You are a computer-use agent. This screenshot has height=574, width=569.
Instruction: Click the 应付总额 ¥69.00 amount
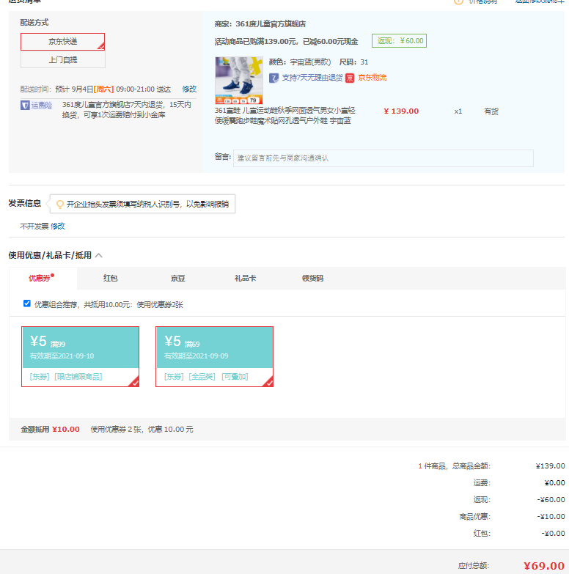pyautogui.click(x=544, y=566)
